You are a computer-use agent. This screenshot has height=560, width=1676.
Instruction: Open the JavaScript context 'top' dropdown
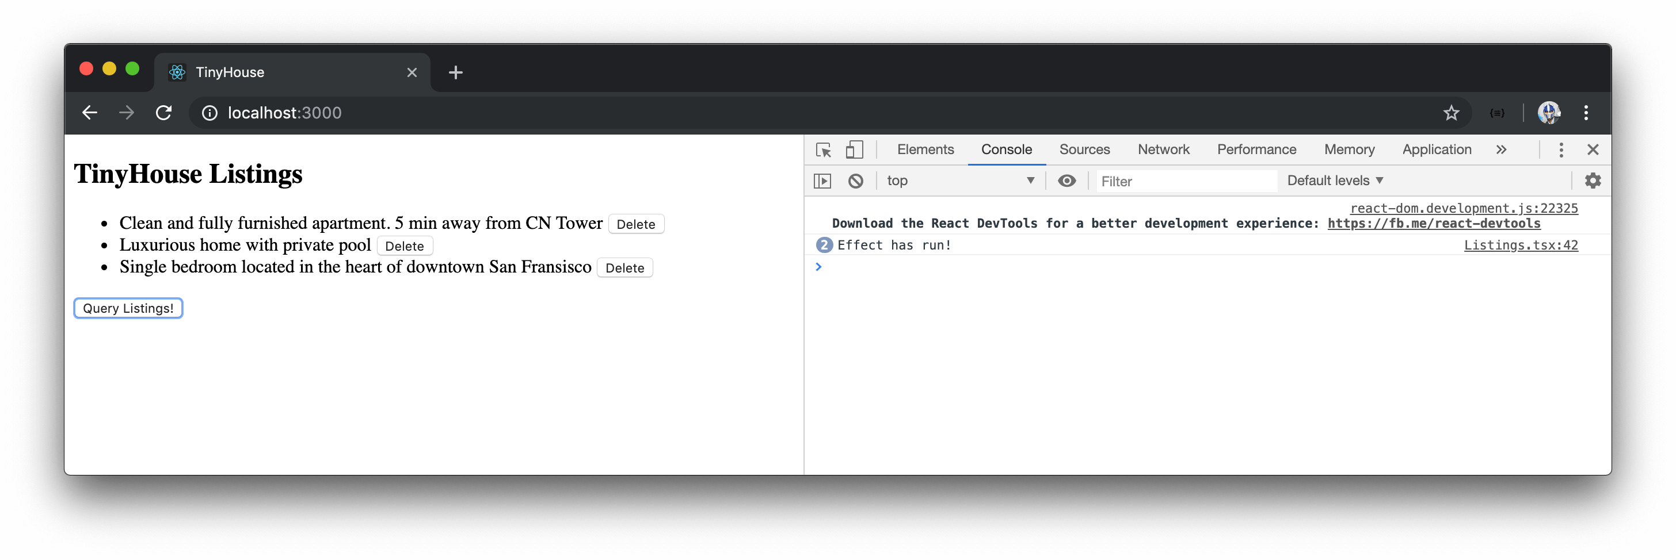pyautogui.click(x=961, y=181)
